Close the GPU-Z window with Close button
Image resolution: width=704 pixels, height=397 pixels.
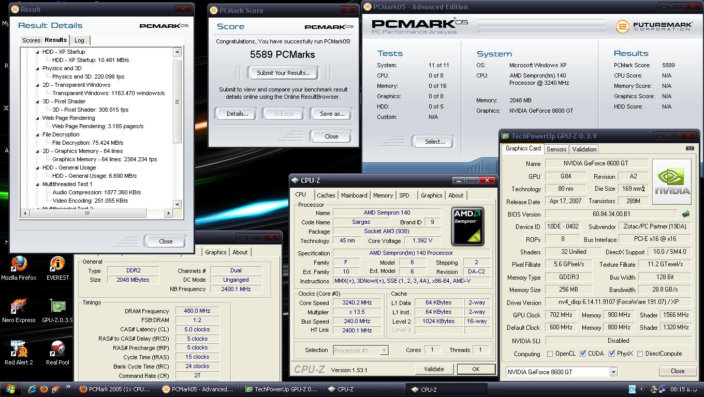tap(677, 371)
